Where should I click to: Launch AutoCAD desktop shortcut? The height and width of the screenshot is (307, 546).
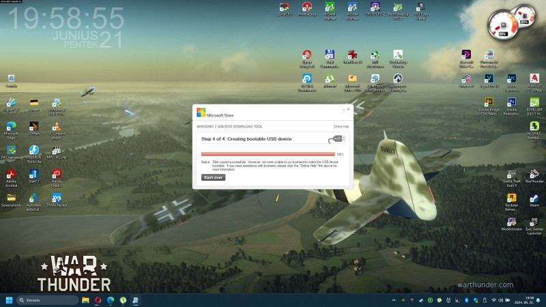[534, 83]
